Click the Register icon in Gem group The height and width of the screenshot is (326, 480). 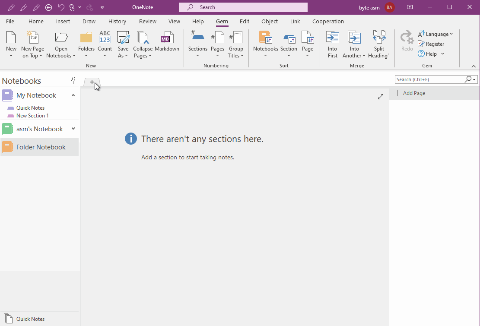pyautogui.click(x=421, y=44)
